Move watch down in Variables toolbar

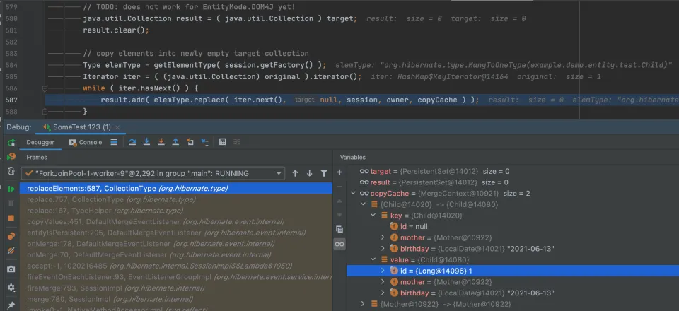pyautogui.click(x=339, y=215)
